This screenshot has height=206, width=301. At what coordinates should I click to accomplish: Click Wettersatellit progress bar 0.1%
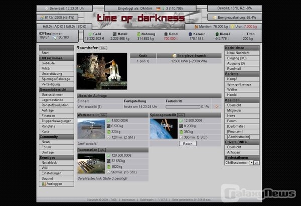point(183,107)
